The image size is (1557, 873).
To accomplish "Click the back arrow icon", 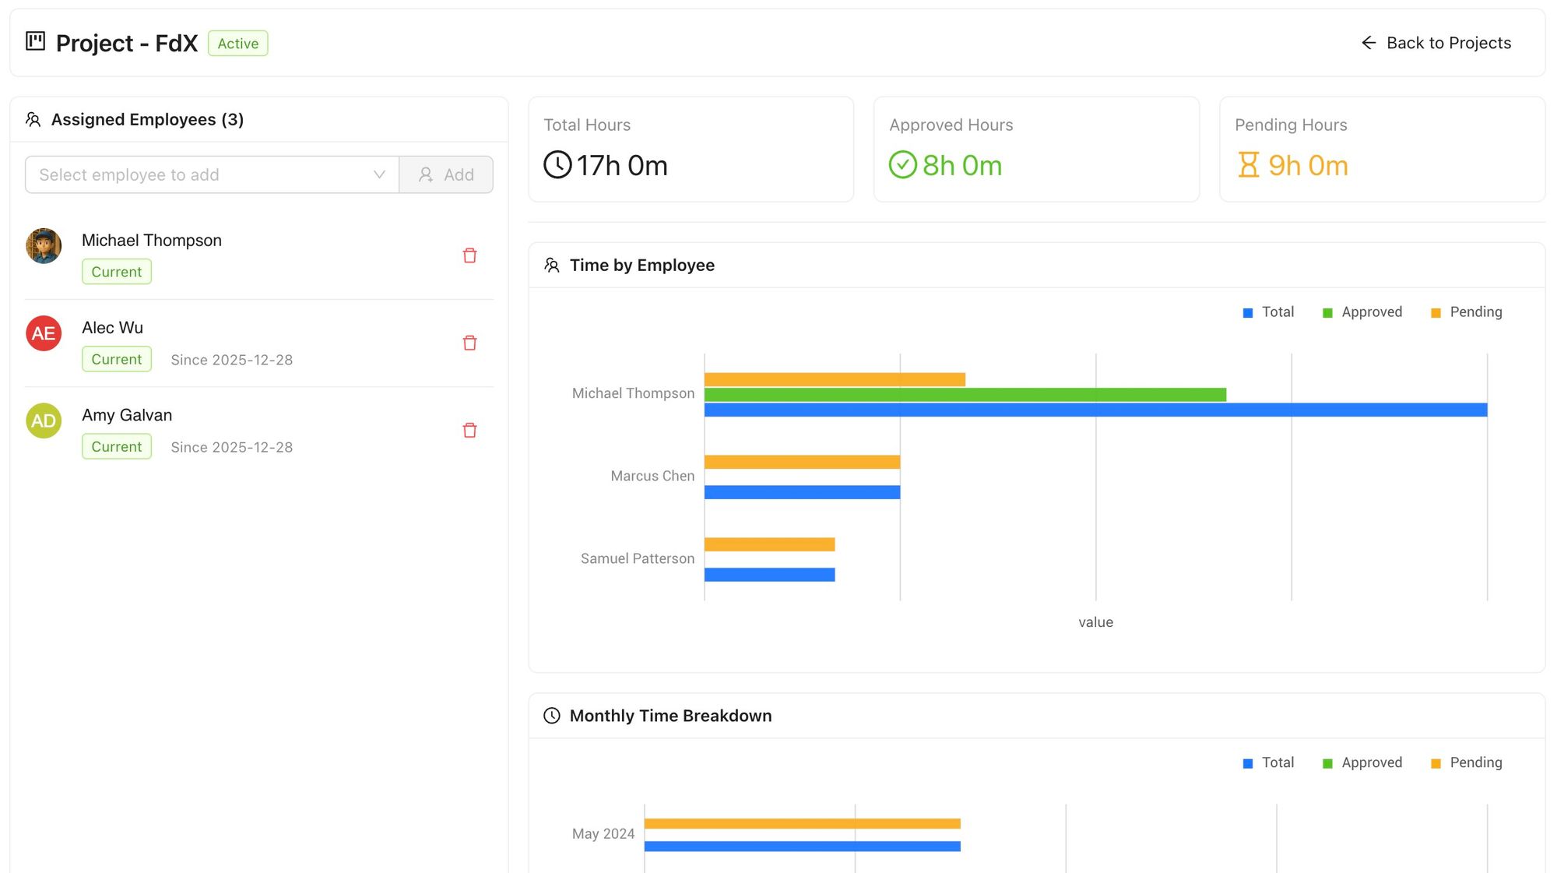I will [x=1369, y=43].
